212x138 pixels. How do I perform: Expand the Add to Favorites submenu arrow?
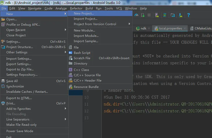65,109
